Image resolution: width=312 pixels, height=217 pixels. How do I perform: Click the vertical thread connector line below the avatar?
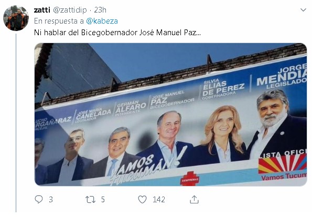coord(16,122)
